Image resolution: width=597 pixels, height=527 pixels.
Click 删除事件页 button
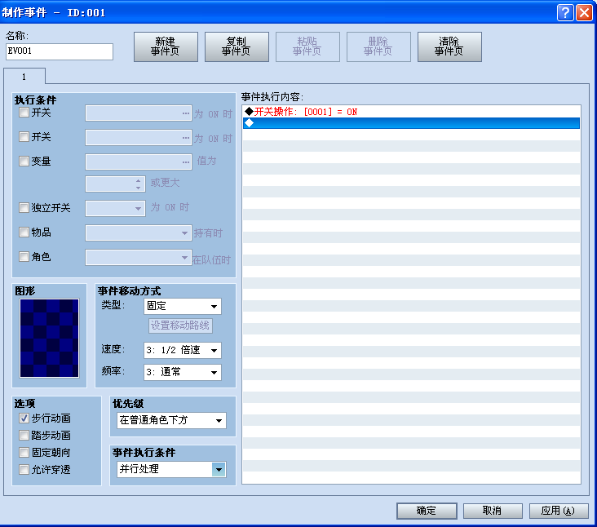378,46
